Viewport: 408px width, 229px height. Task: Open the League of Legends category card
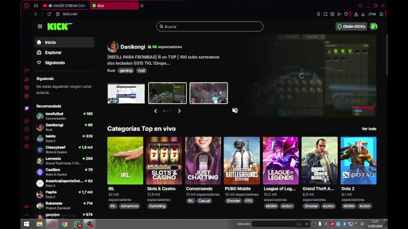pyautogui.click(x=280, y=161)
